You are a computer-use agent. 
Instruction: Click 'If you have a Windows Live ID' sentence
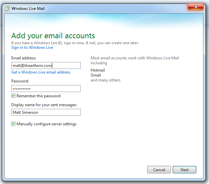pos(75,43)
